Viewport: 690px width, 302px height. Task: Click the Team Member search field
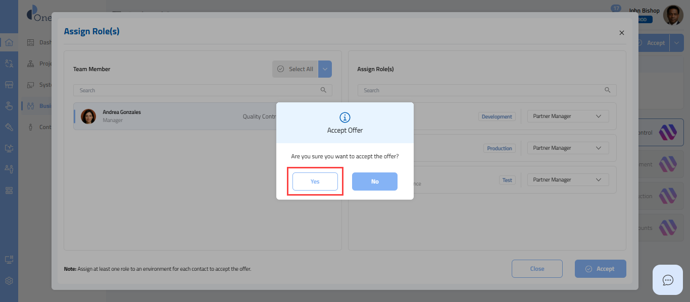coord(197,90)
